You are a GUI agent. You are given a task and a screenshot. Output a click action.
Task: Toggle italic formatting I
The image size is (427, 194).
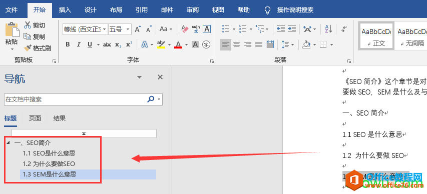pos(79,44)
